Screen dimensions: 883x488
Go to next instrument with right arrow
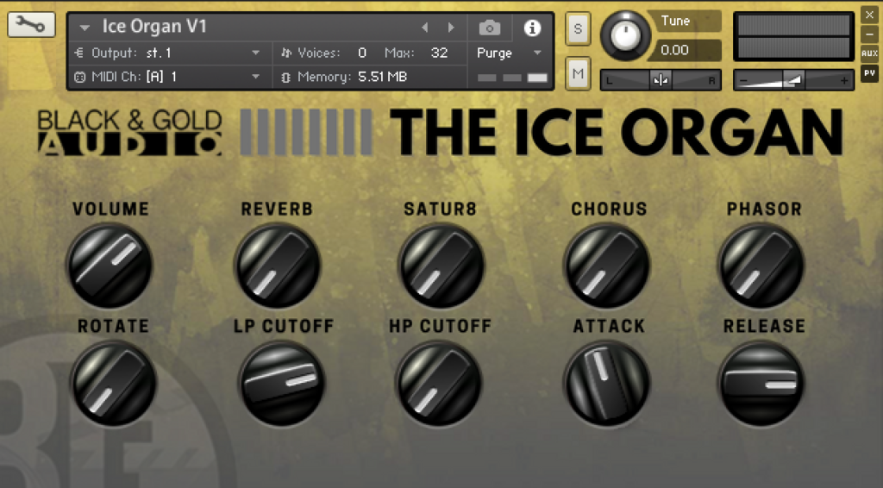450,27
